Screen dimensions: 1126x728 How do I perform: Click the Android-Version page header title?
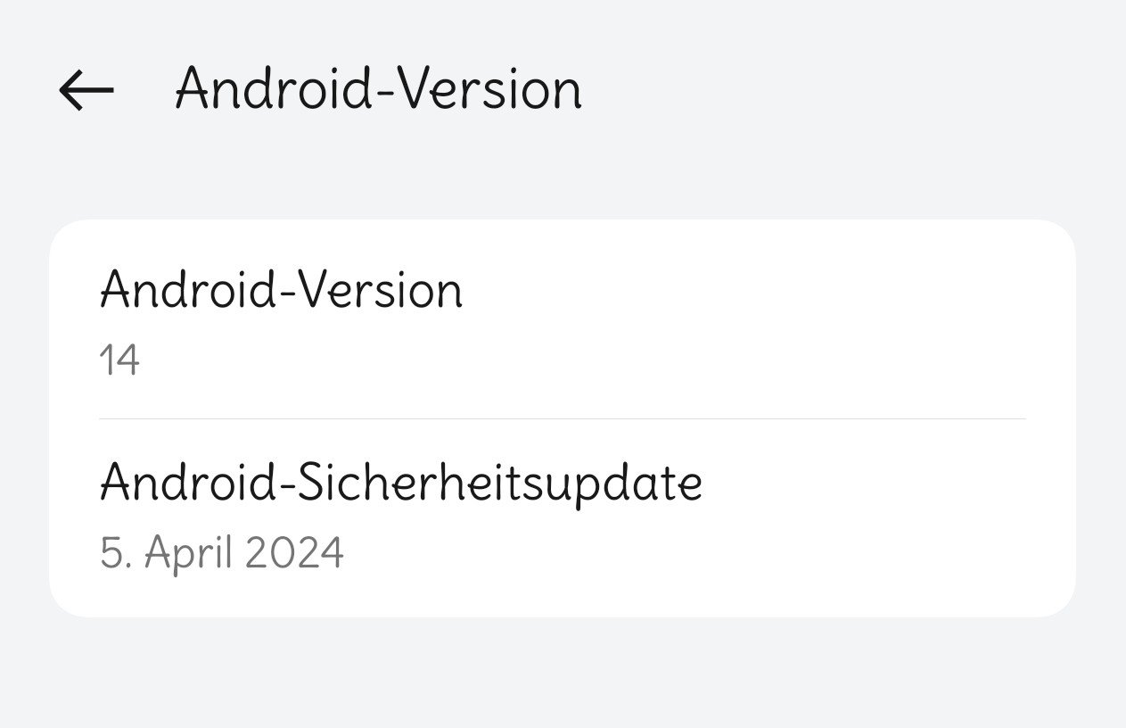click(378, 89)
